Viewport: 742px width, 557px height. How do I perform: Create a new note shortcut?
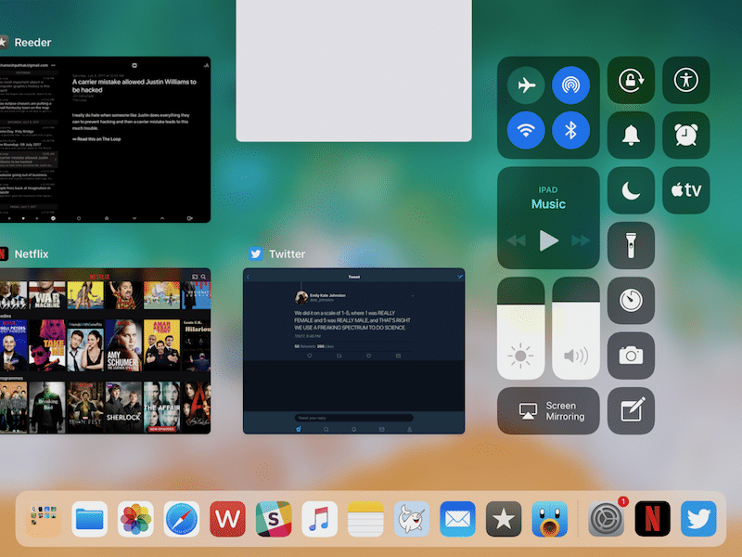631,410
